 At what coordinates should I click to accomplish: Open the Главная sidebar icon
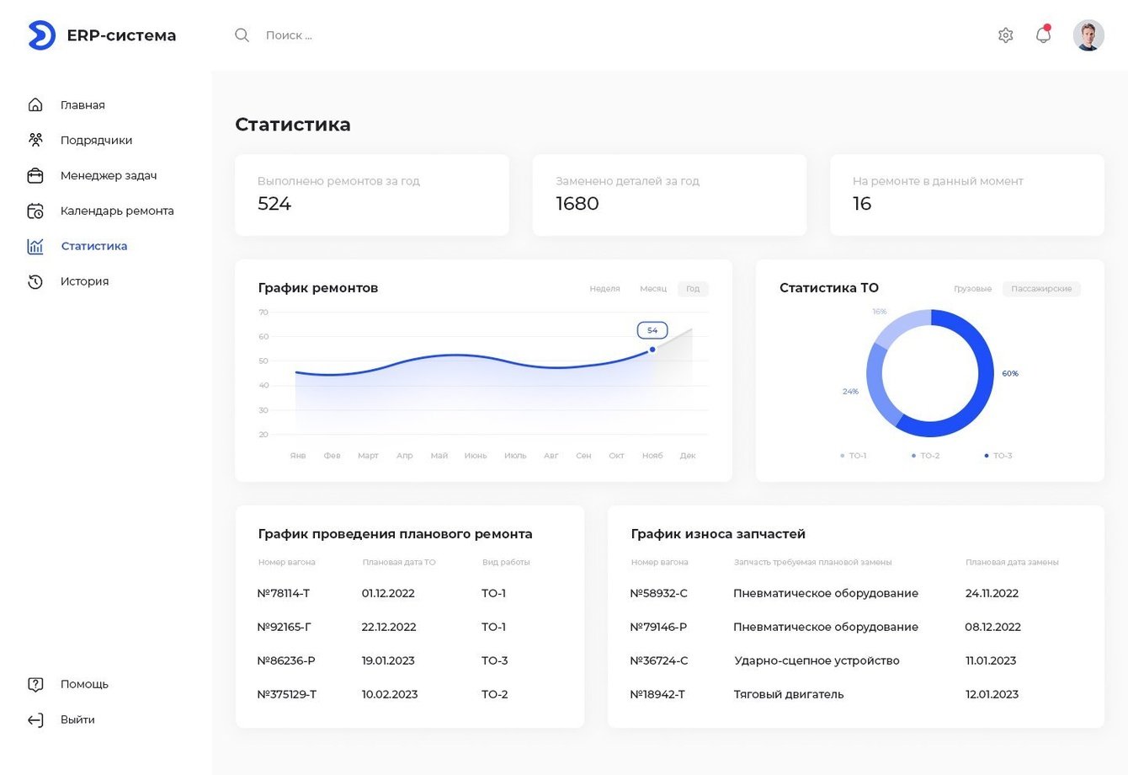pyautogui.click(x=35, y=104)
